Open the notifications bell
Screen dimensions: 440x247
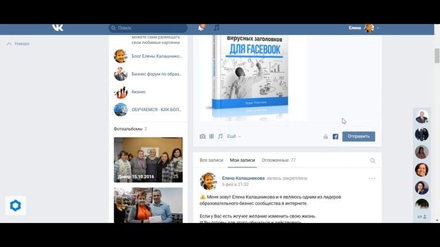(201, 27)
